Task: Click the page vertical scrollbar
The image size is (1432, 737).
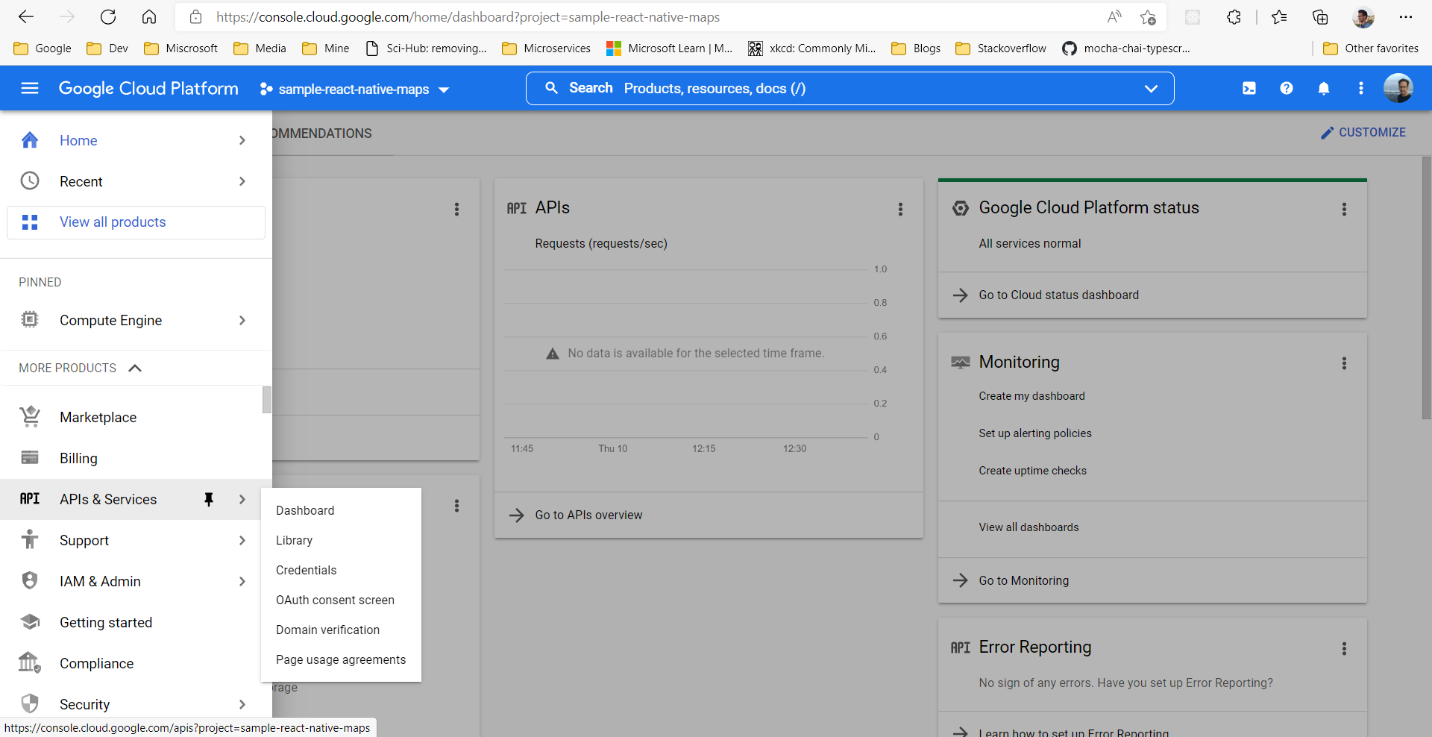Action: coord(1426,287)
